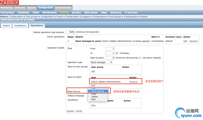Image resolution: width=203 pixels, height=120 pixels.
Task: Open history link Configuration of triggers
Action: point(78,16)
